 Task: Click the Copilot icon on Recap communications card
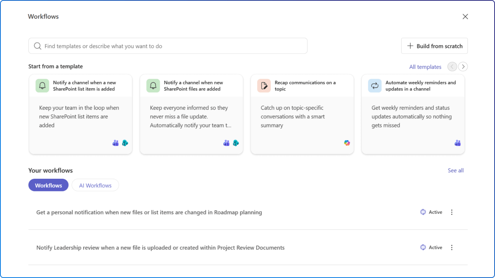[x=347, y=143]
